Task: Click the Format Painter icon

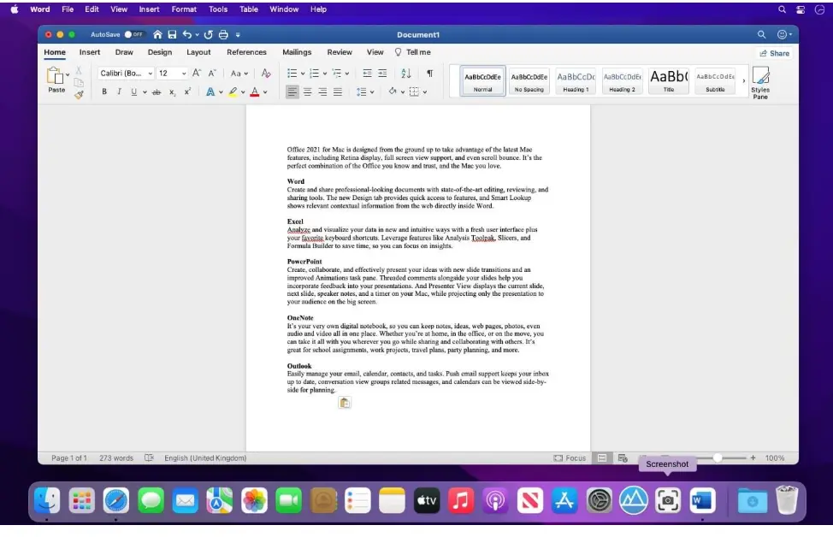Action: (79, 93)
